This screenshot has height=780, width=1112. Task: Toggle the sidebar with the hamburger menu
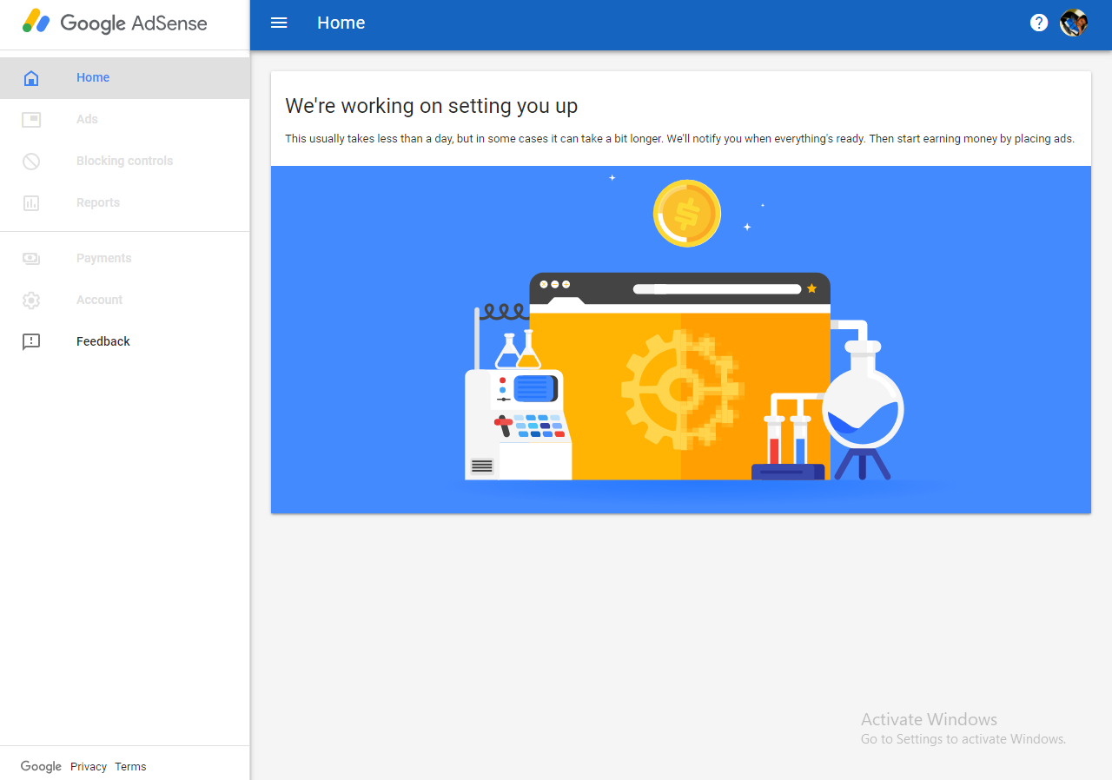point(279,23)
